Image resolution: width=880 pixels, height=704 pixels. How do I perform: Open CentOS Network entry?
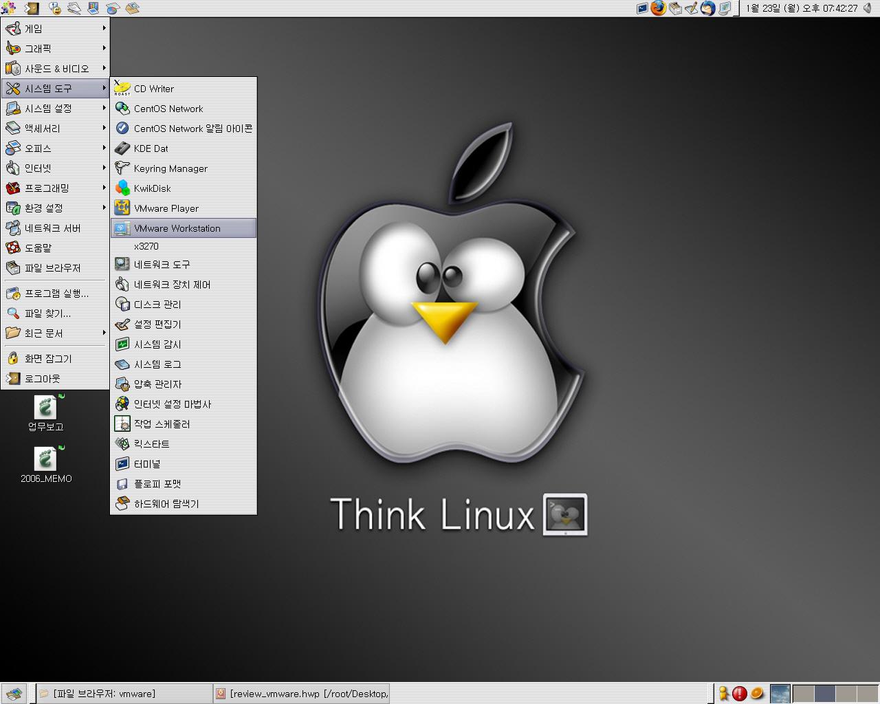tap(184, 108)
